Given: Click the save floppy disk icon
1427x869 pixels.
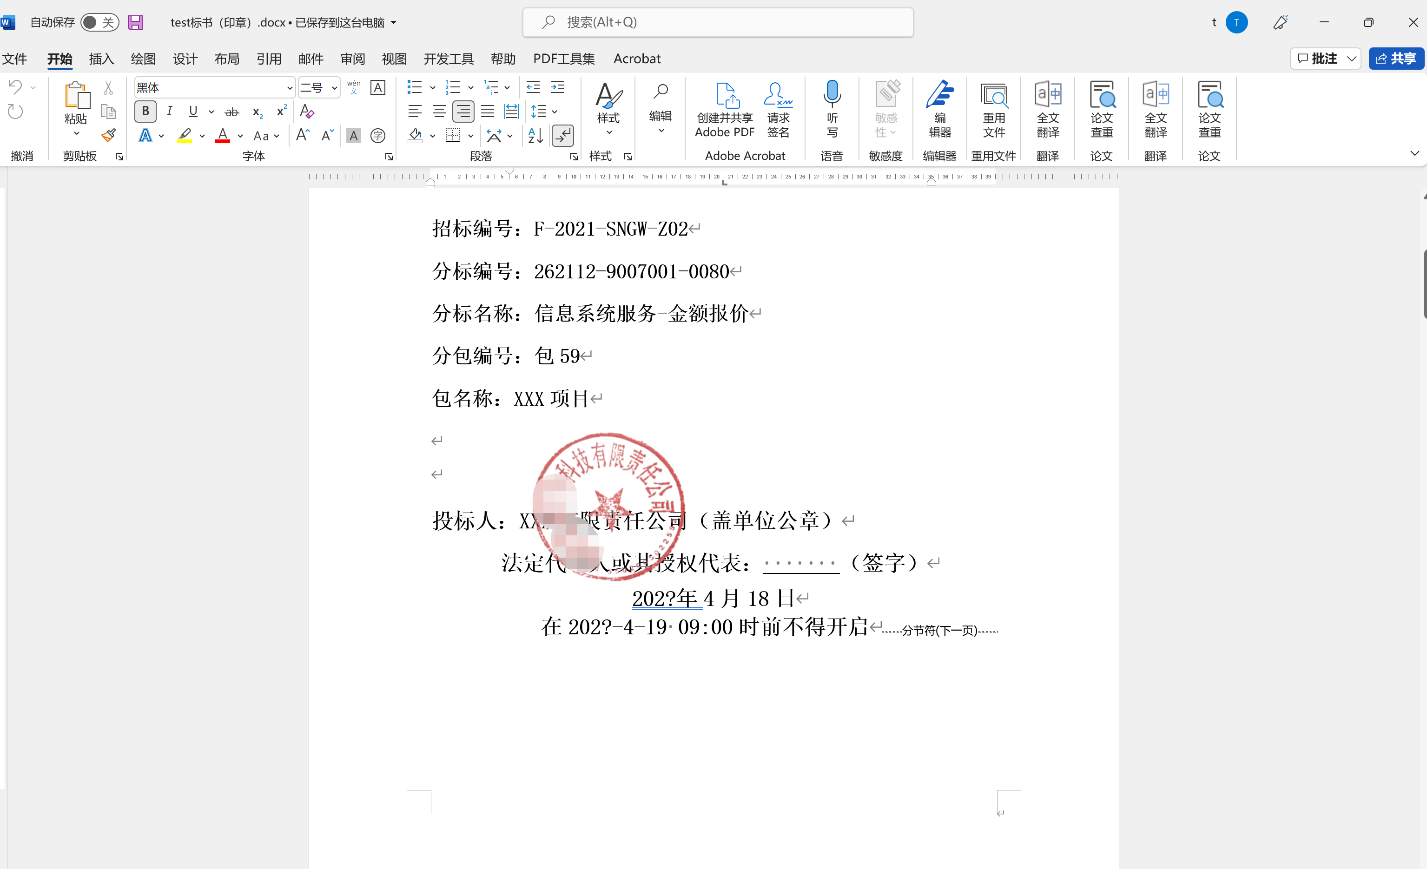Looking at the screenshot, I should click(135, 23).
